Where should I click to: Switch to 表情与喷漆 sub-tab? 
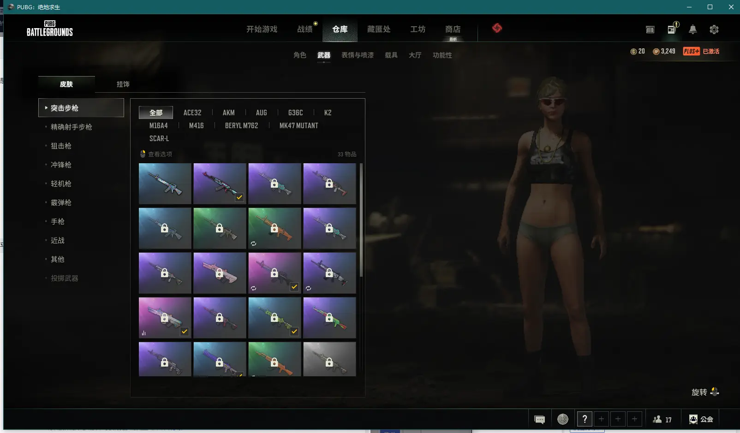point(358,55)
